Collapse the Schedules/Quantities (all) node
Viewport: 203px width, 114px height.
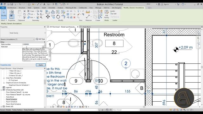[1, 90]
